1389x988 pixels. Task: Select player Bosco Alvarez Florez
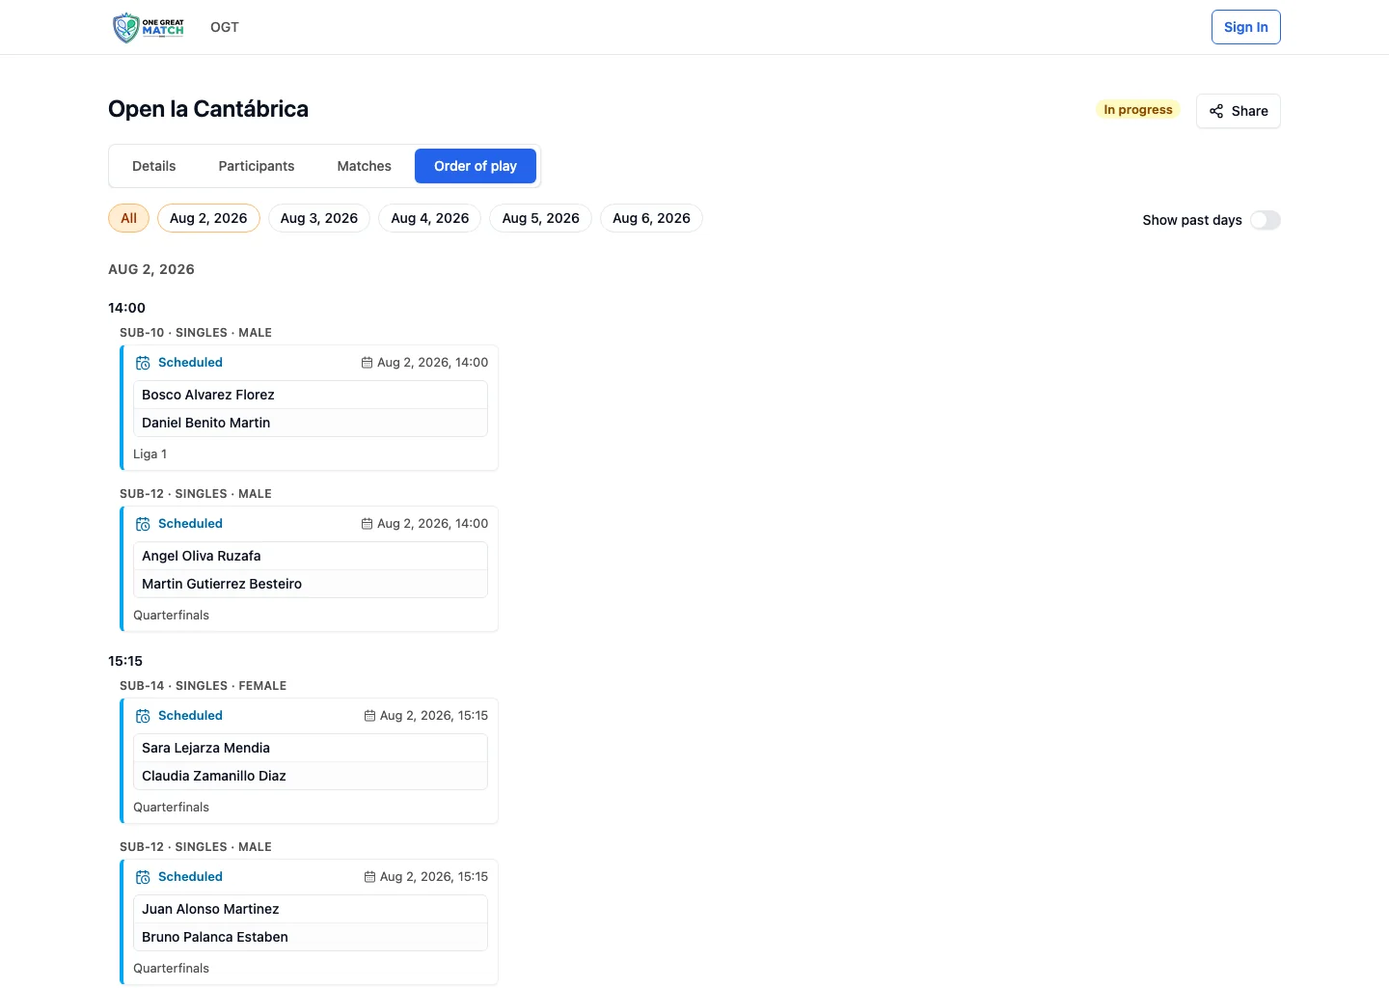pyautogui.click(x=311, y=395)
